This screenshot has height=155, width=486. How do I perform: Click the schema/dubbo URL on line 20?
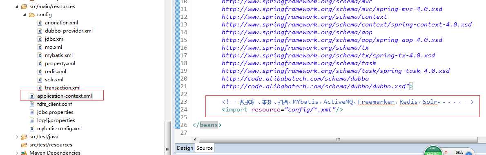295,79
